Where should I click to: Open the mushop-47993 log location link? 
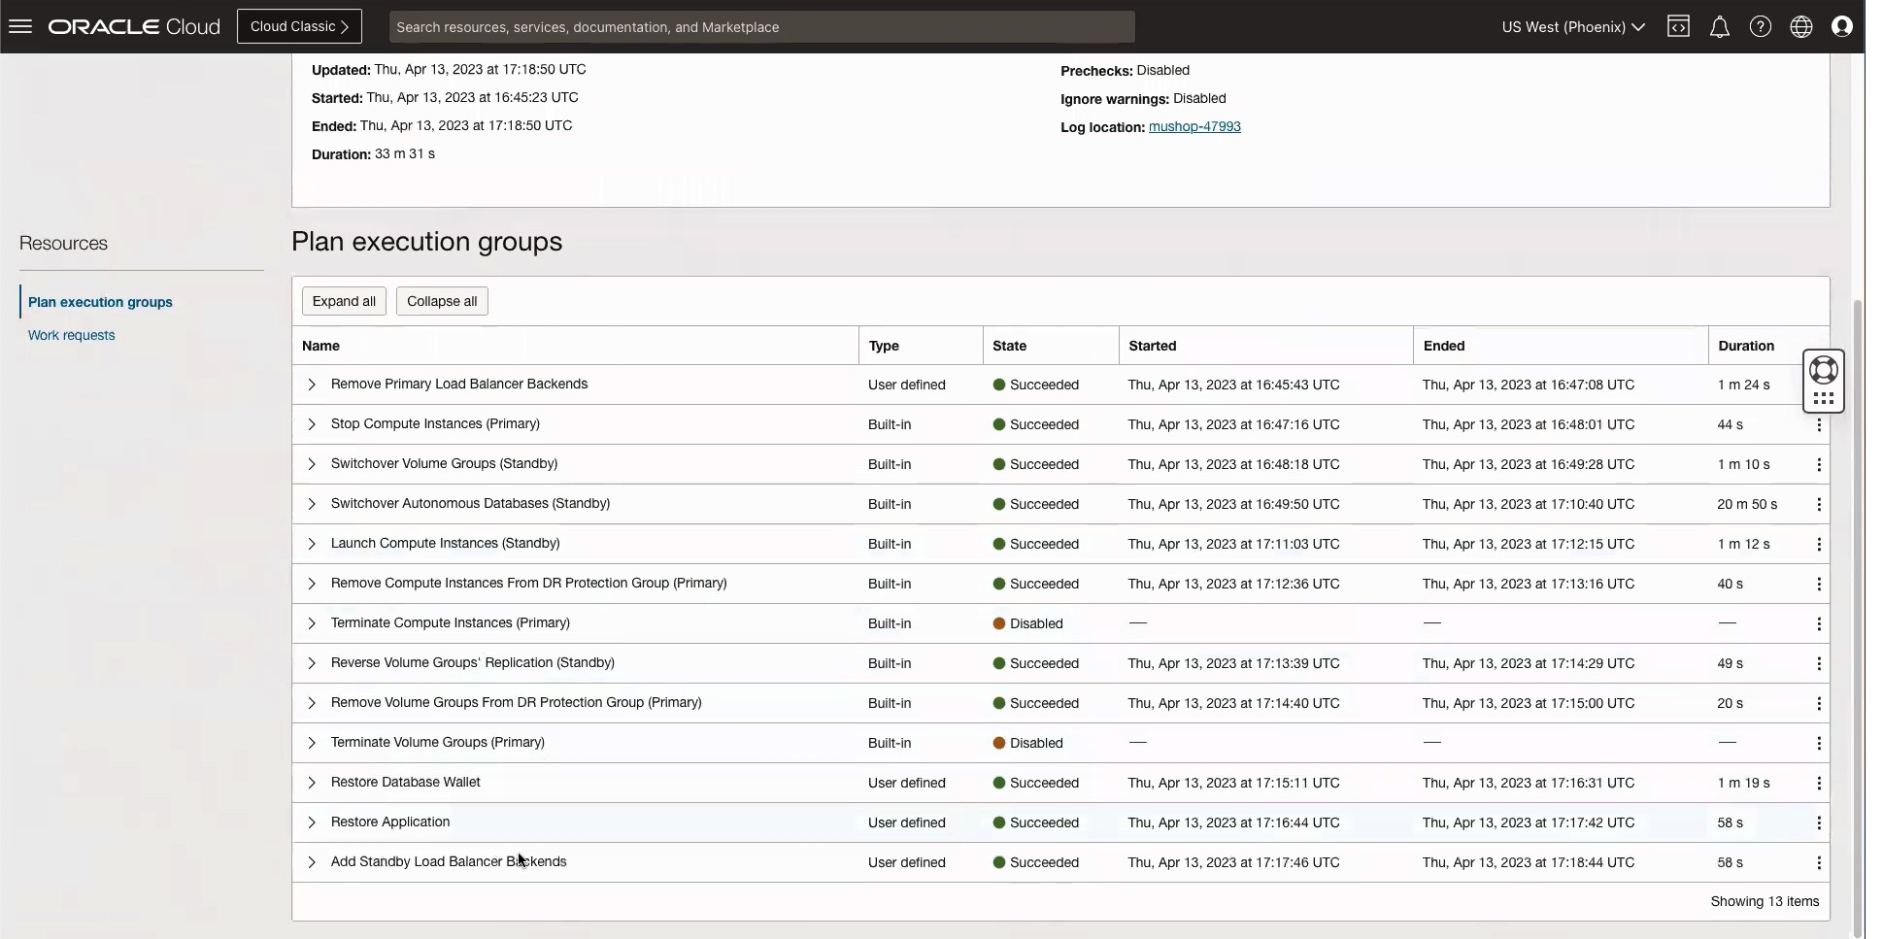click(1194, 126)
